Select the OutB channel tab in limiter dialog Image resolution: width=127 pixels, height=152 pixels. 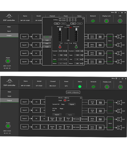[47, 40]
